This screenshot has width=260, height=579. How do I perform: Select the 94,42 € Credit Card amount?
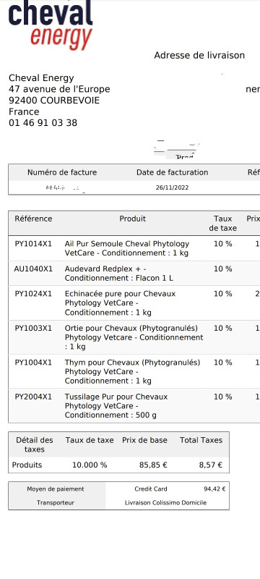pos(214,489)
